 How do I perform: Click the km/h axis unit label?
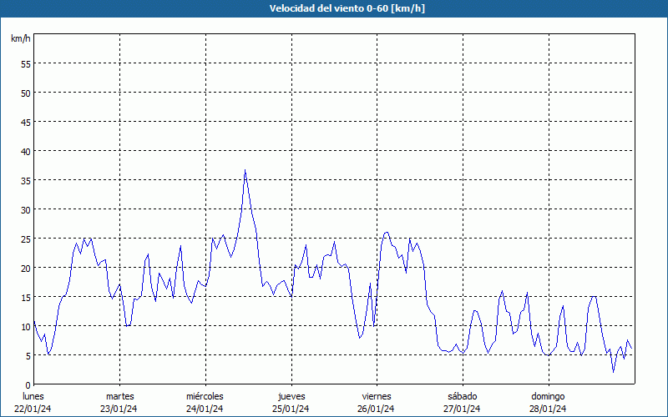coord(21,38)
